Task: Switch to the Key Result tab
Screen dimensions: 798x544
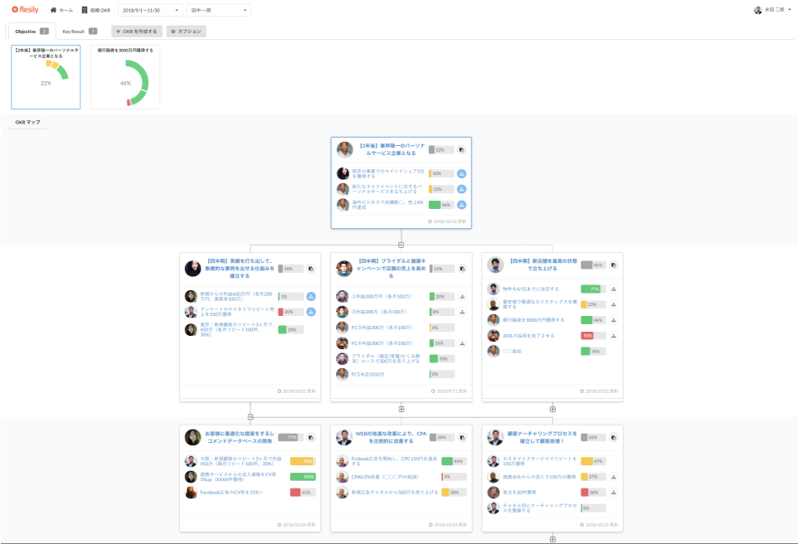Action: click(x=80, y=31)
